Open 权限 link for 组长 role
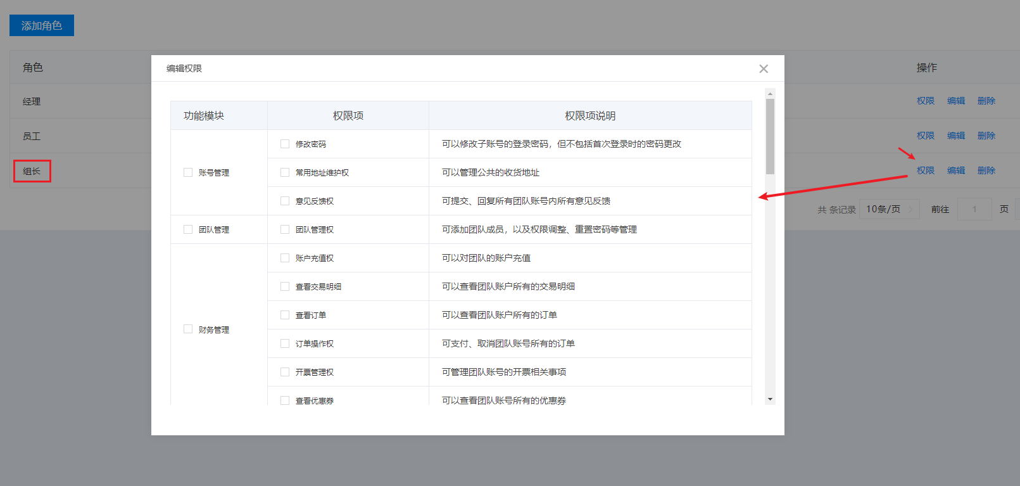The width and height of the screenshot is (1020, 486). coord(925,170)
